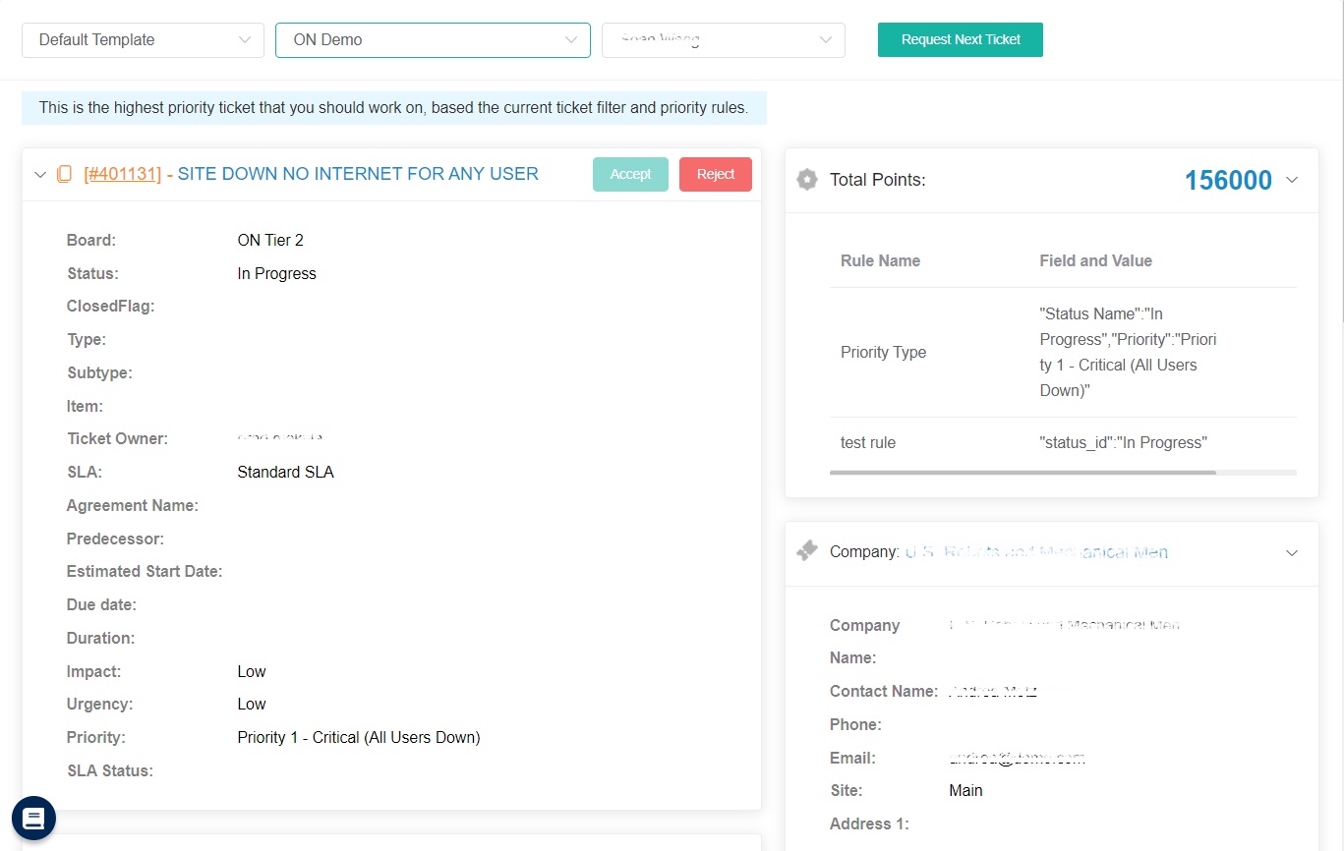Click horizontal scrollbar in the rules table

click(1023, 473)
